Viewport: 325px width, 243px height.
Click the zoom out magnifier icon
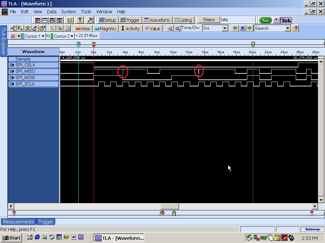[170, 28]
